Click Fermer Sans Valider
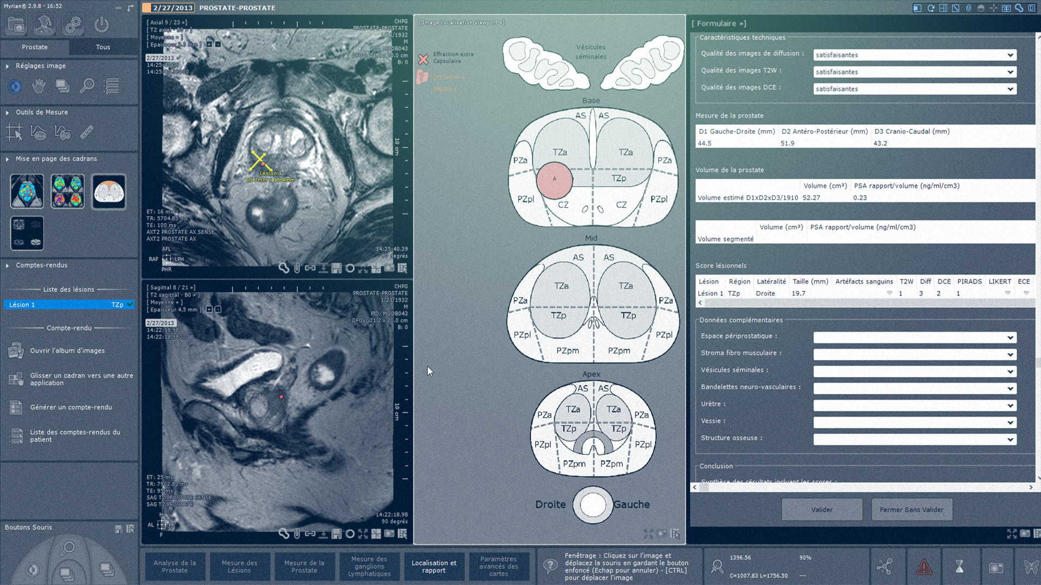 (x=911, y=509)
